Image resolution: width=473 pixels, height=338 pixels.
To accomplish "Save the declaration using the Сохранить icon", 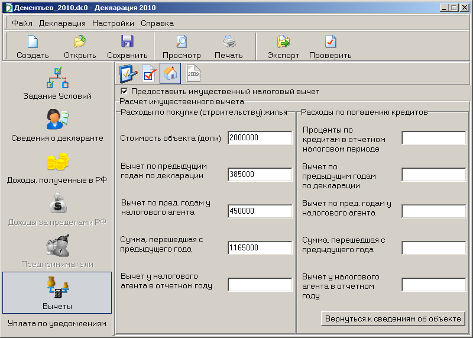I will click(127, 43).
